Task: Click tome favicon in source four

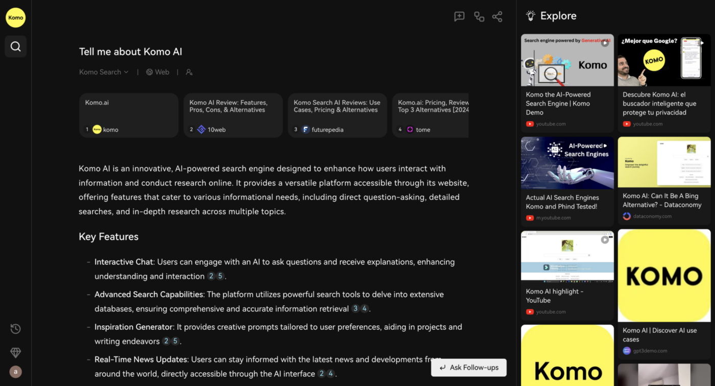Action: click(x=410, y=130)
